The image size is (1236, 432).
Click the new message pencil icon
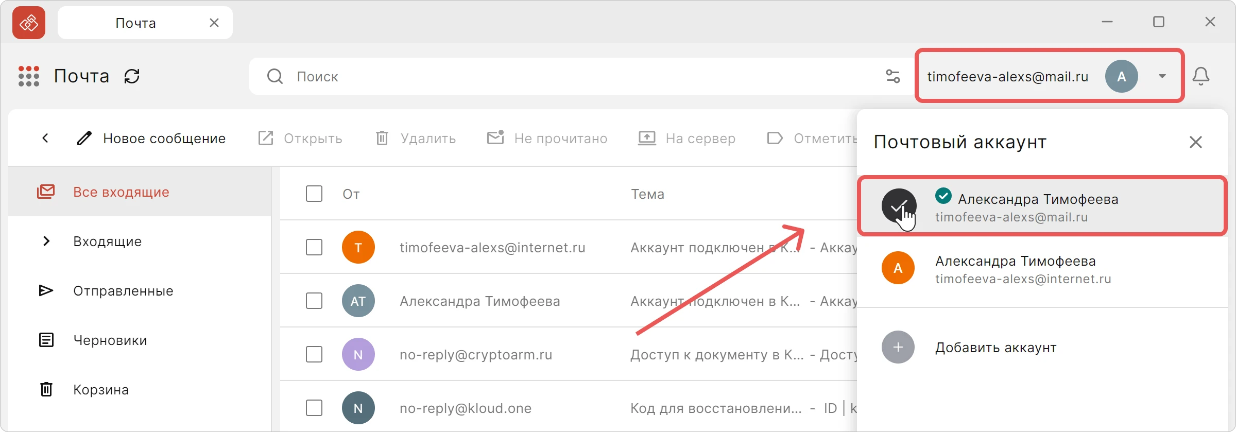(84, 138)
